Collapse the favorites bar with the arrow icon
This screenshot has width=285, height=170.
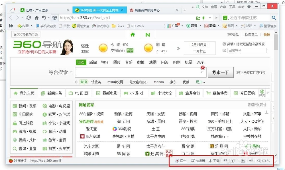(x=11, y=26)
